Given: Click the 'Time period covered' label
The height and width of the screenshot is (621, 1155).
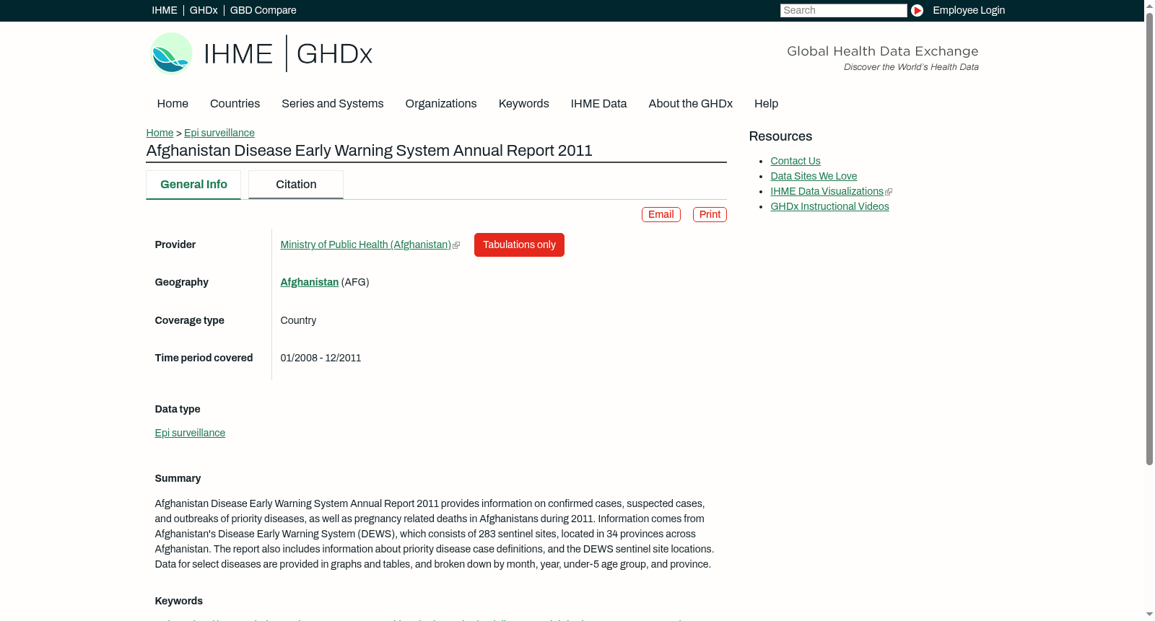Looking at the screenshot, I should 204,358.
